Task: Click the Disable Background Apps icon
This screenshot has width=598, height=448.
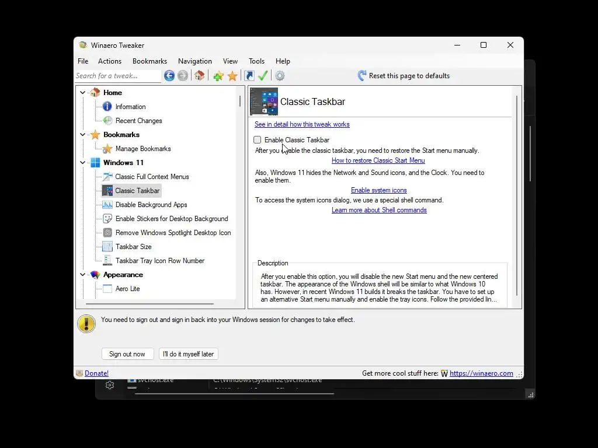Action: tap(107, 205)
